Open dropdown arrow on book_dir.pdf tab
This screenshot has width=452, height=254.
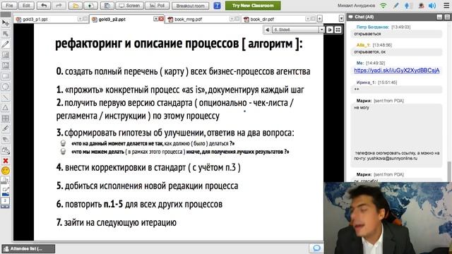(x=308, y=19)
